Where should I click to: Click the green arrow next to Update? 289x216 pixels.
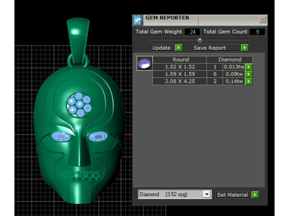pyautogui.click(x=178, y=48)
